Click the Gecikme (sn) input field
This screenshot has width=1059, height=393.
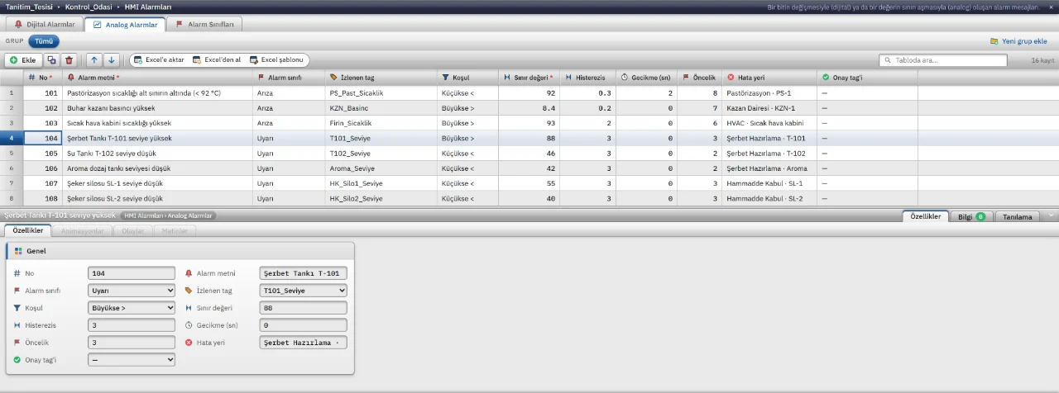[304, 325]
